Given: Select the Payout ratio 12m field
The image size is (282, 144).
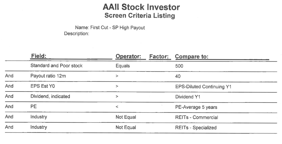Looking at the screenshot, I should (48, 76).
